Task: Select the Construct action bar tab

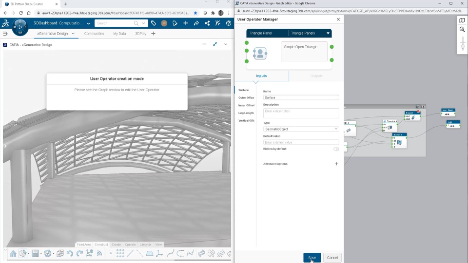Action: [x=101, y=244]
